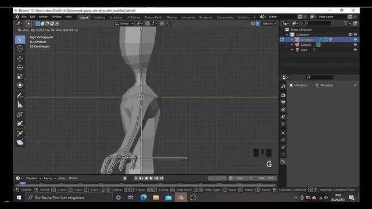Select the Select Box tool
This screenshot has height=209, width=372.
click(x=20, y=39)
